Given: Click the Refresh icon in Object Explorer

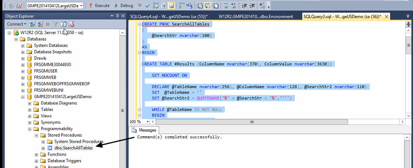Looking at the screenshot, I should pos(63,24).
